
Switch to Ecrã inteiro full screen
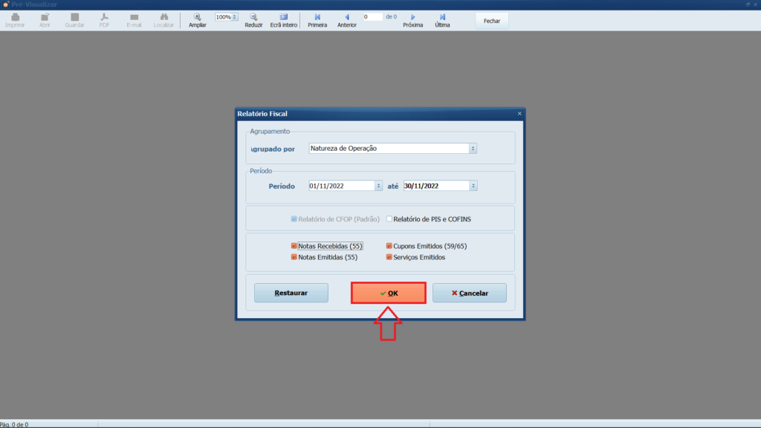284,17
